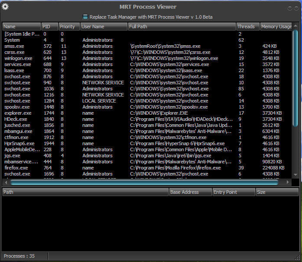Viewport: 302px width, 262px height.
Task: Select the jqs.exe process
Action: [x=147, y=156]
